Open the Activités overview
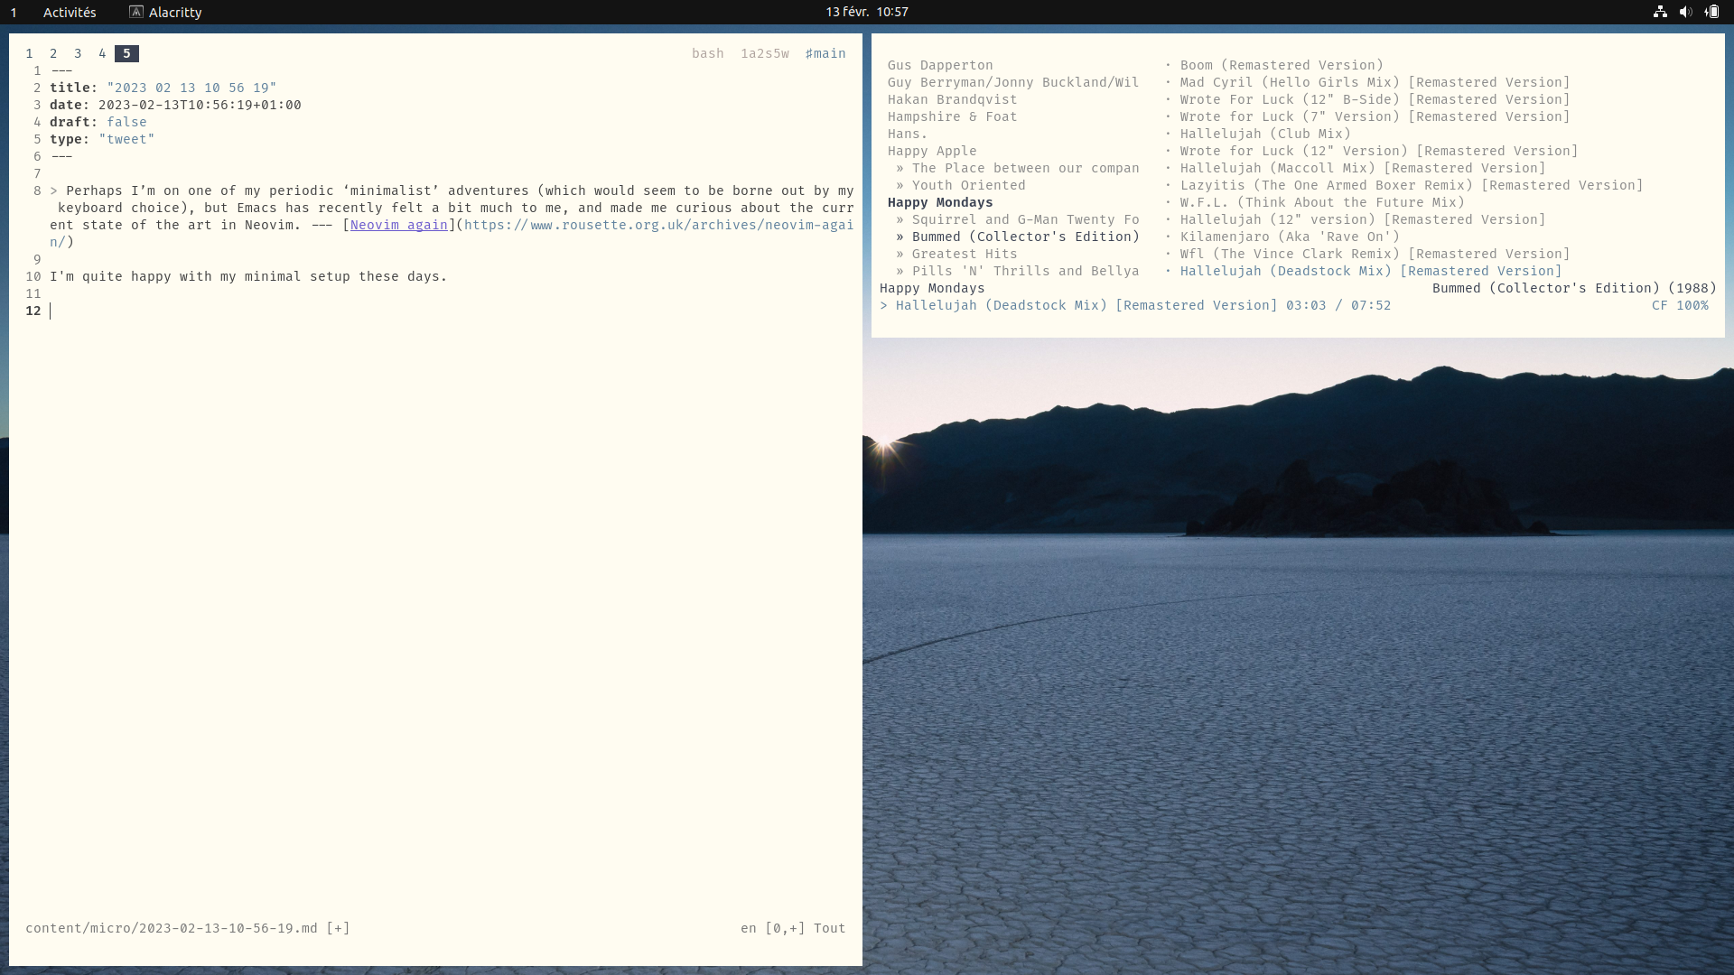Screen dimensions: 1734x975 coord(70,12)
